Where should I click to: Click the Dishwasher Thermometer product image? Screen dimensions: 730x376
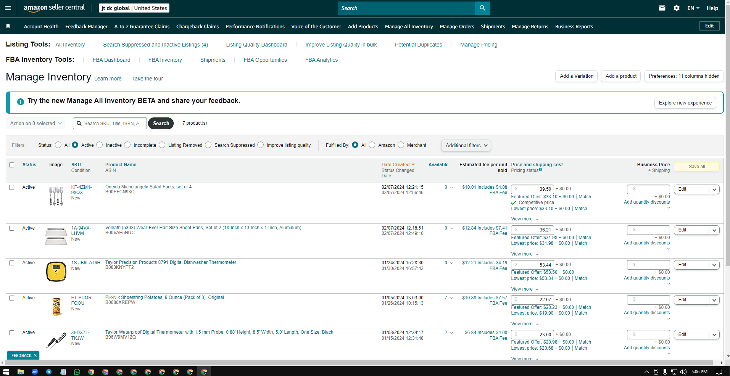(56, 272)
